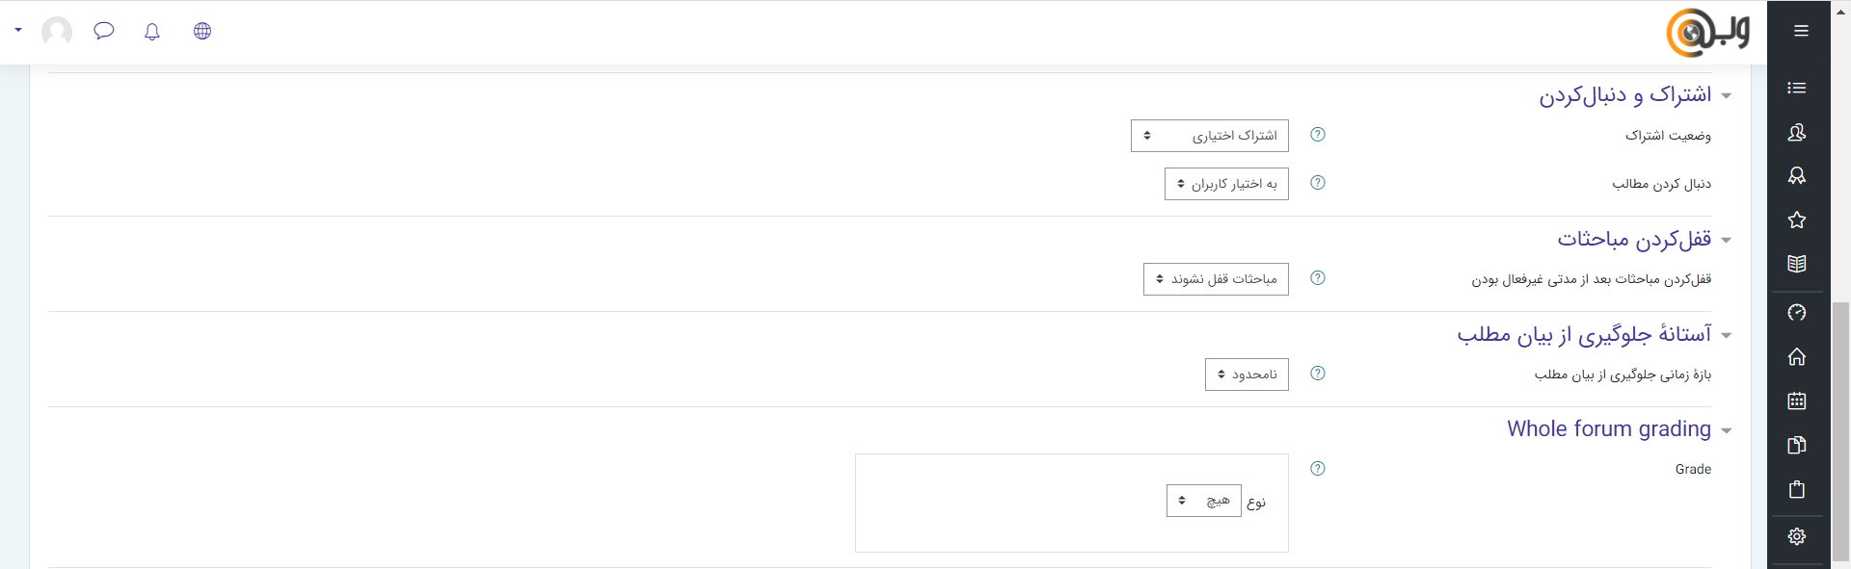This screenshot has height=569, width=1851.
Task: Open the dashboard gauge icon
Action: [x=1796, y=313]
